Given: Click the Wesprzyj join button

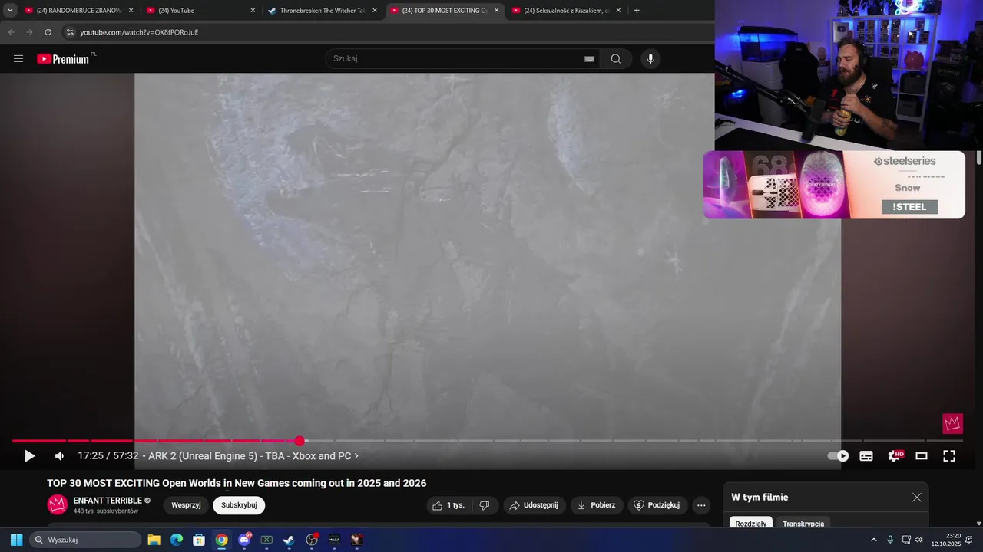Looking at the screenshot, I should click(186, 505).
